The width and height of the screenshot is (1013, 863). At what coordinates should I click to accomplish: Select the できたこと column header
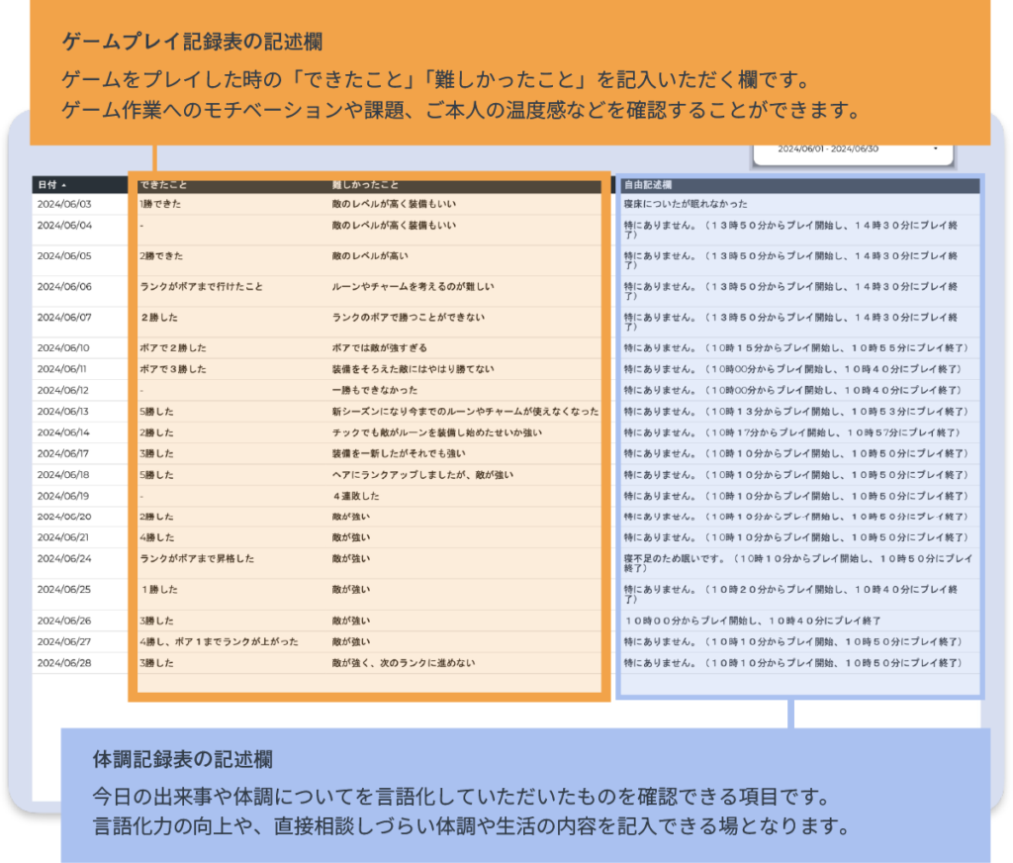(x=164, y=185)
